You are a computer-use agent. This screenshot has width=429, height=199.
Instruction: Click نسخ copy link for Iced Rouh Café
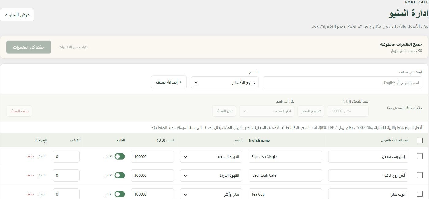[x=41, y=175]
